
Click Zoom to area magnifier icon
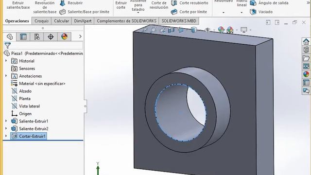[154, 30]
